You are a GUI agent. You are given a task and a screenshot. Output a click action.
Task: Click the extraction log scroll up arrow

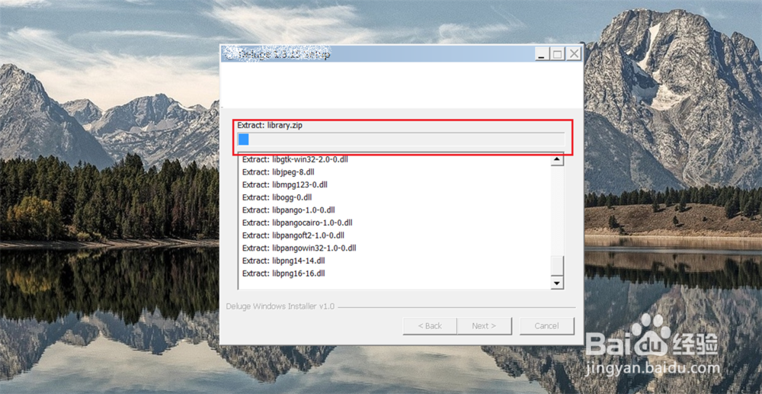[557, 160]
